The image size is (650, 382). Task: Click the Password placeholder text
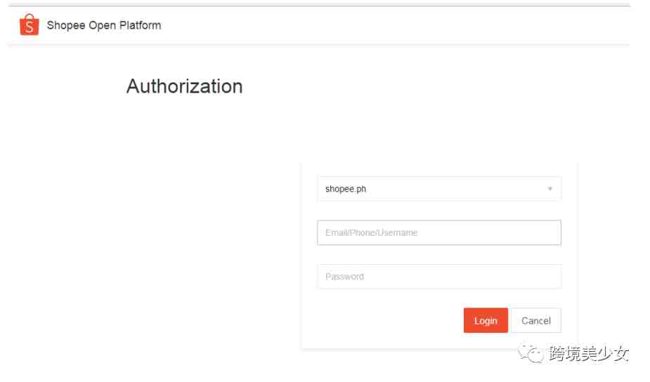tap(344, 277)
